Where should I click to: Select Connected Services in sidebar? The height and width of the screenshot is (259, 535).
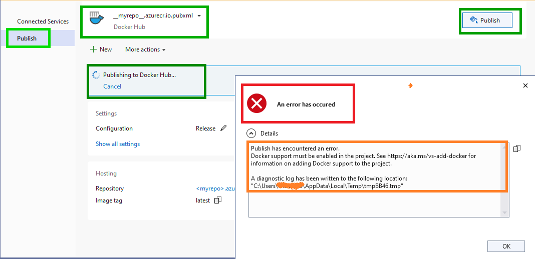point(43,21)
